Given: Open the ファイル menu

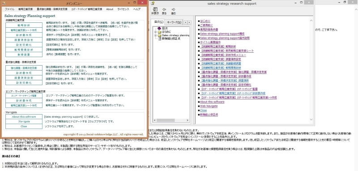Looking at the screenshot, I should coord(9,9).
